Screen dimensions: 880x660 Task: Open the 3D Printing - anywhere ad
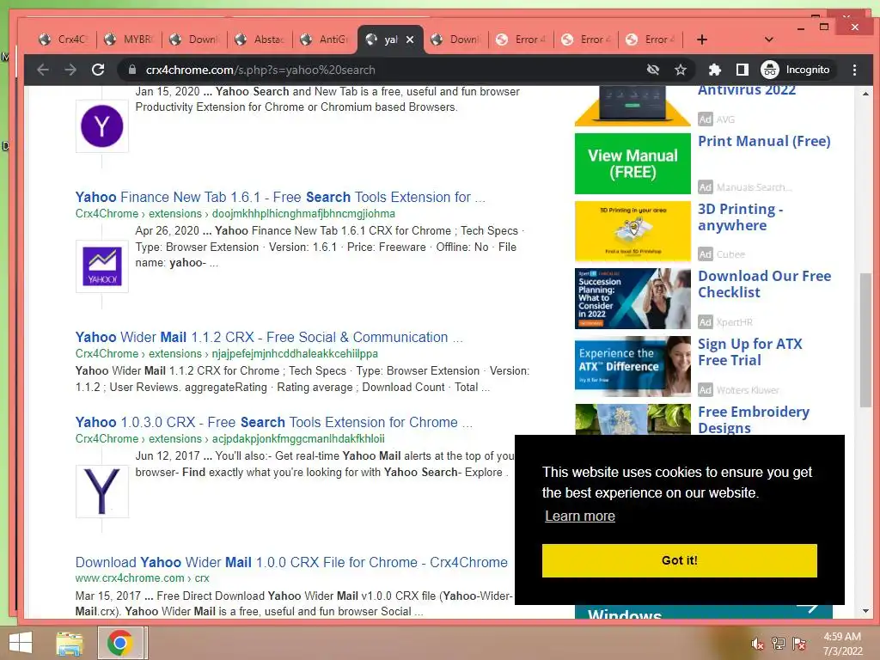740,217
